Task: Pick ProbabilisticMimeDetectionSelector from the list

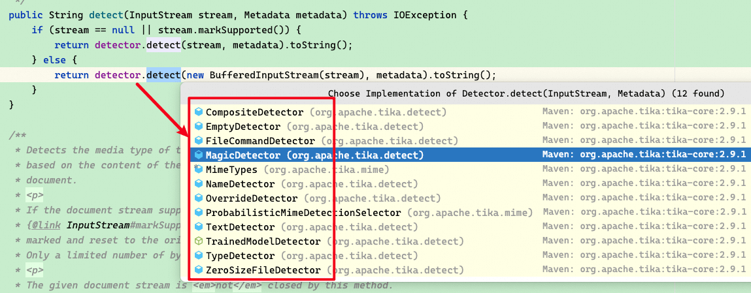Action: 303,213
